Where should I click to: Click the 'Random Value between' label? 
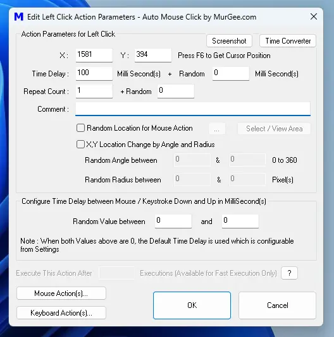pos(109,222)
